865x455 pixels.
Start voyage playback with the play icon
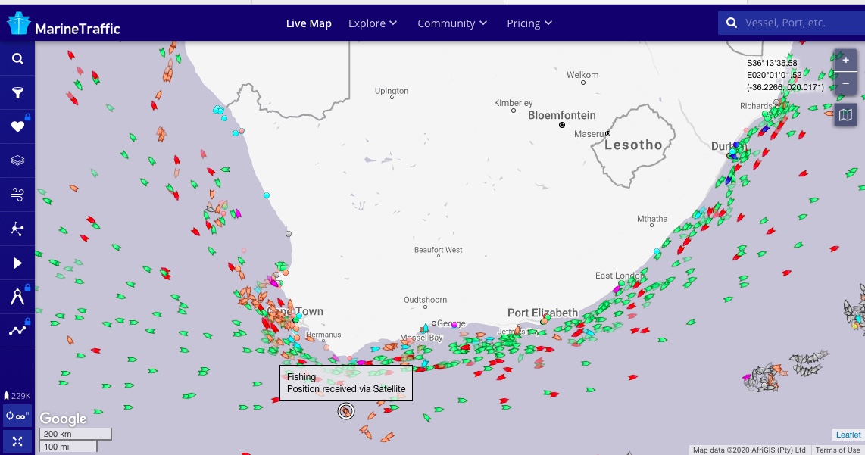click(17, 262)
